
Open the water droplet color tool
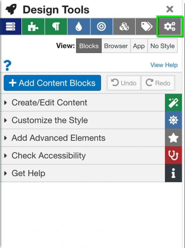[x=79, y=26]
